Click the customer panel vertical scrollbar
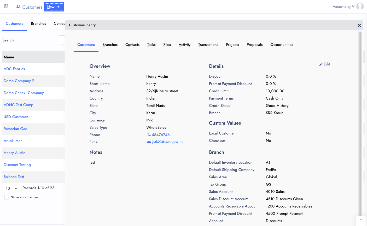The height and width of the screenshot is (226, 367). [360, 124]
